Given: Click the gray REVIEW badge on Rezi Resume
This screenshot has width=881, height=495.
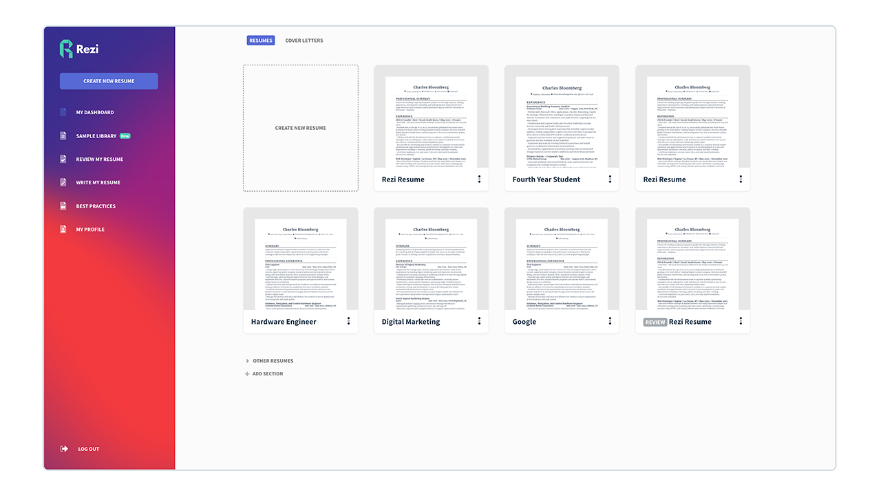Looking at the screenshot, I should [655, 322].
